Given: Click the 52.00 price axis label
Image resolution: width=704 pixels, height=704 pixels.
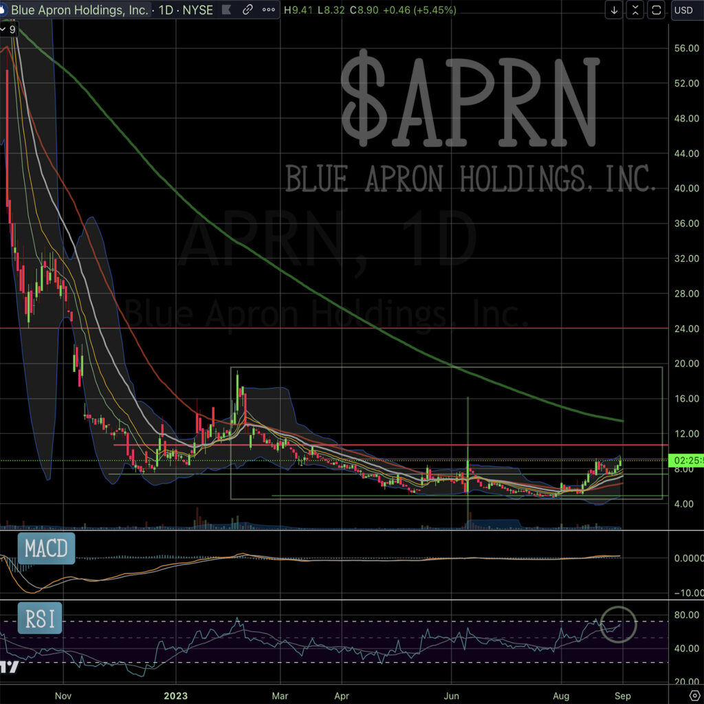Looking at the screenshot, I should [687, 83].
